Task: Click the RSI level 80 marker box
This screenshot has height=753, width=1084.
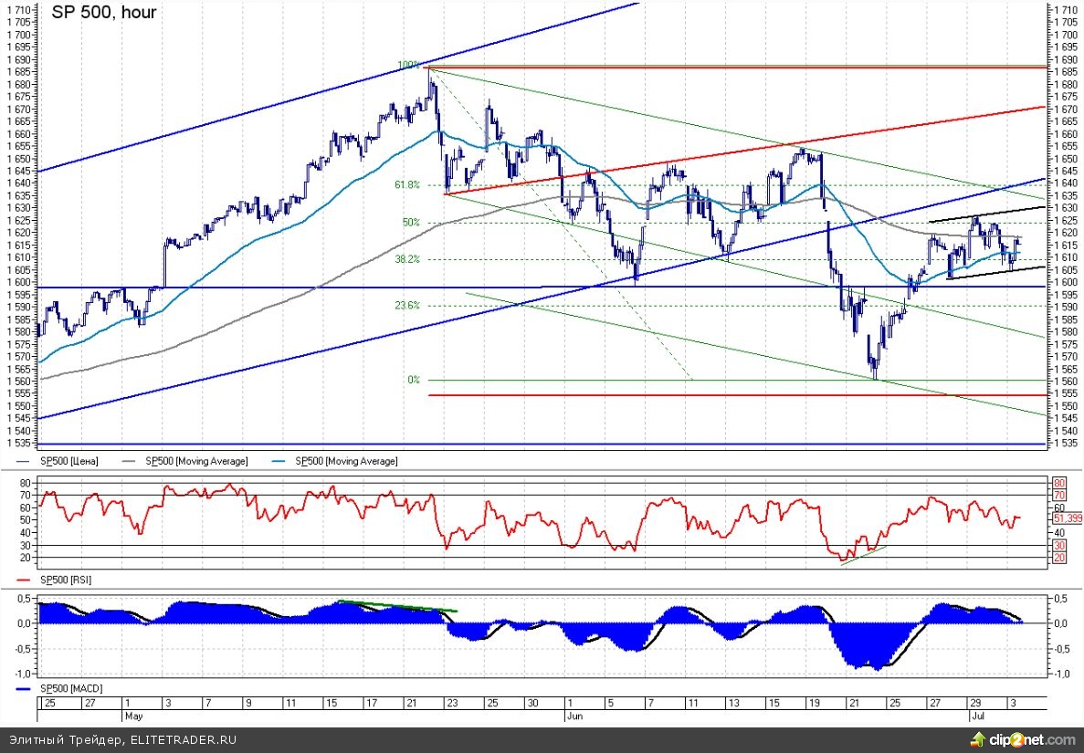Action: 1059,482
